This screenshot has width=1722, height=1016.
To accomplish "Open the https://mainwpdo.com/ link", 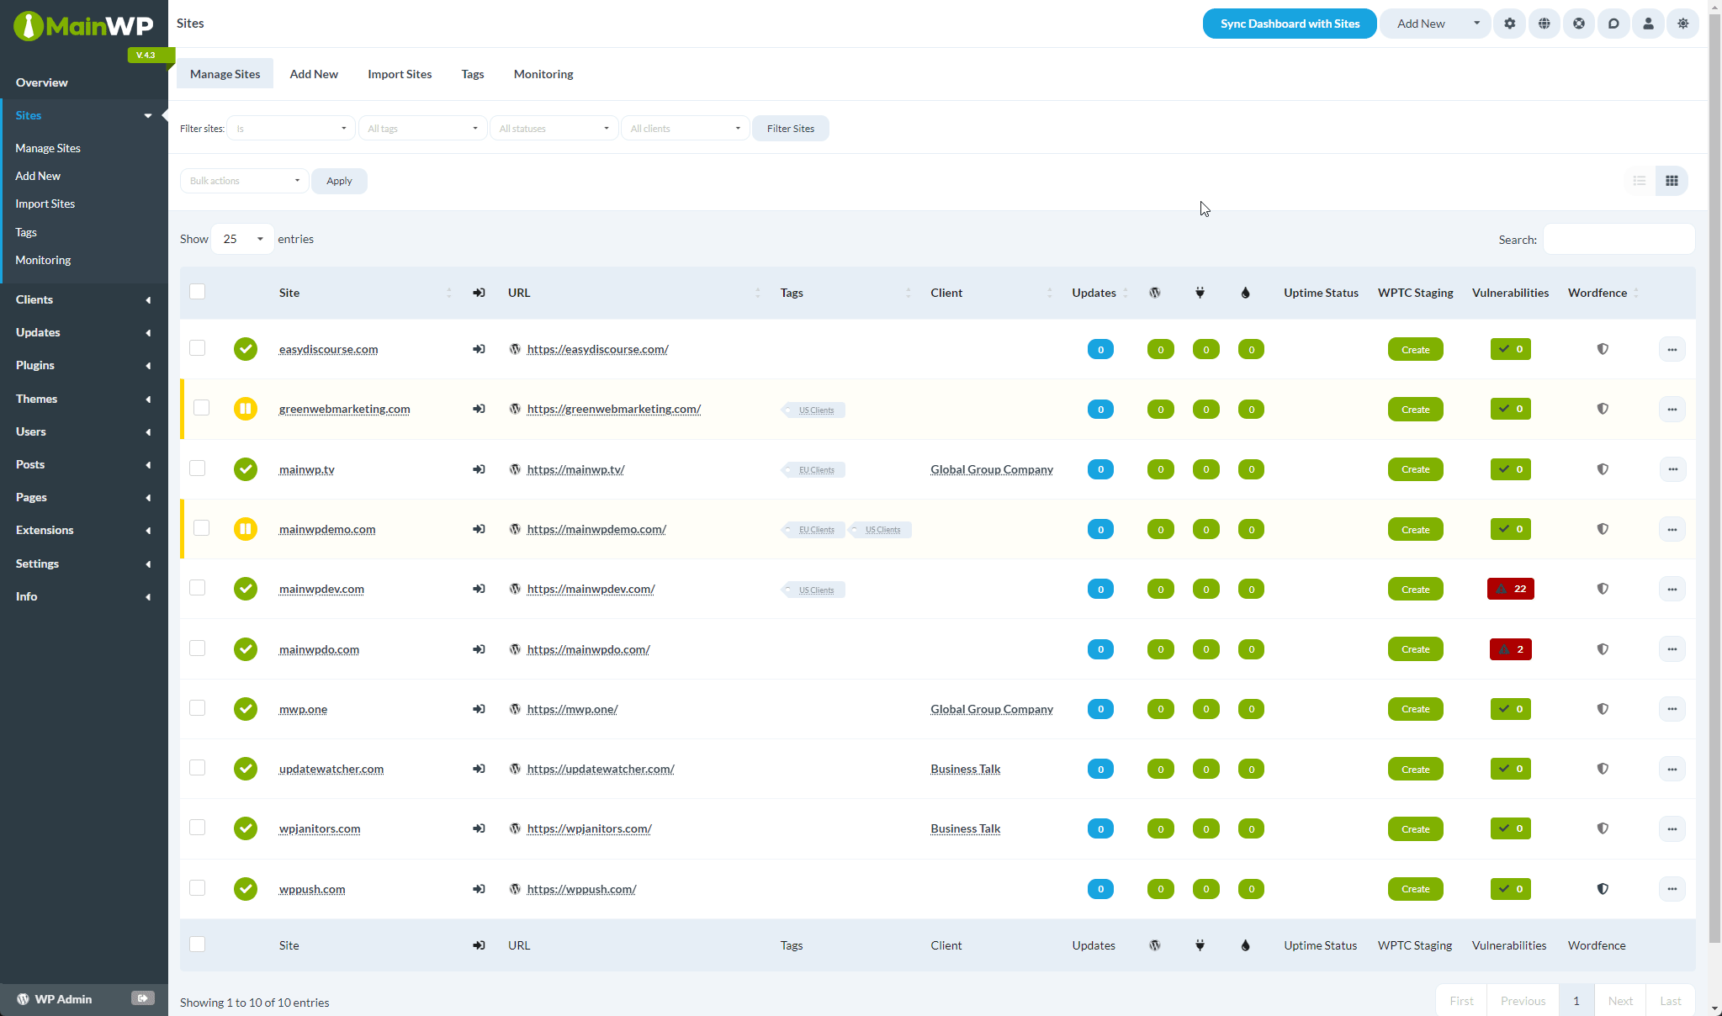I will [588, 648].
